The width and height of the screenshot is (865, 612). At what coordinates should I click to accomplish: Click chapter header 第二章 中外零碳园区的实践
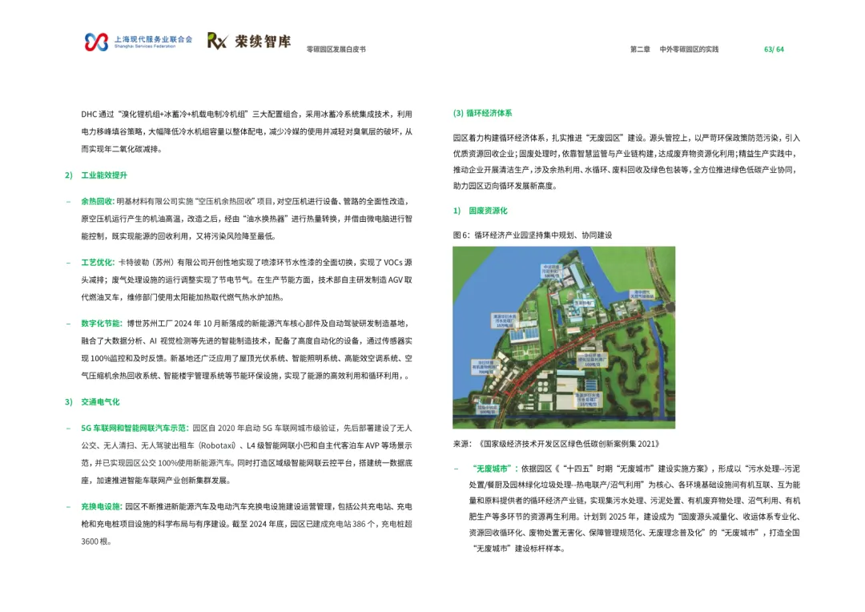[674, 49]
